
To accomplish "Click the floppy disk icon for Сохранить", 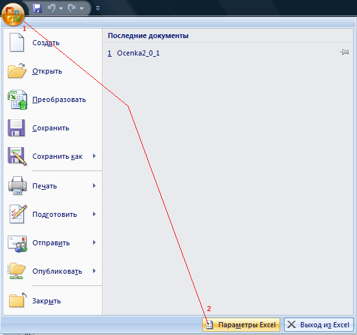I will coord(16,128).
